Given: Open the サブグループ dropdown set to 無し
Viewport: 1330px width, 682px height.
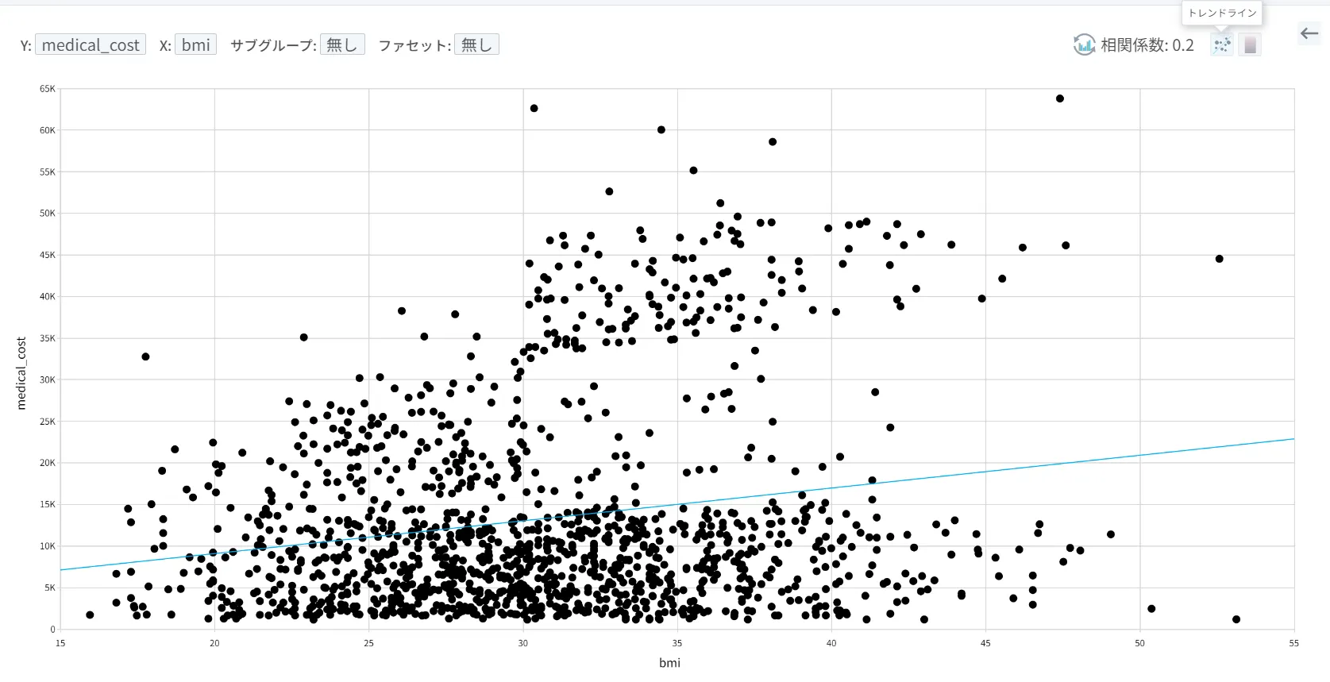Looking at the screenshot, I should click(x=342, y=45).
